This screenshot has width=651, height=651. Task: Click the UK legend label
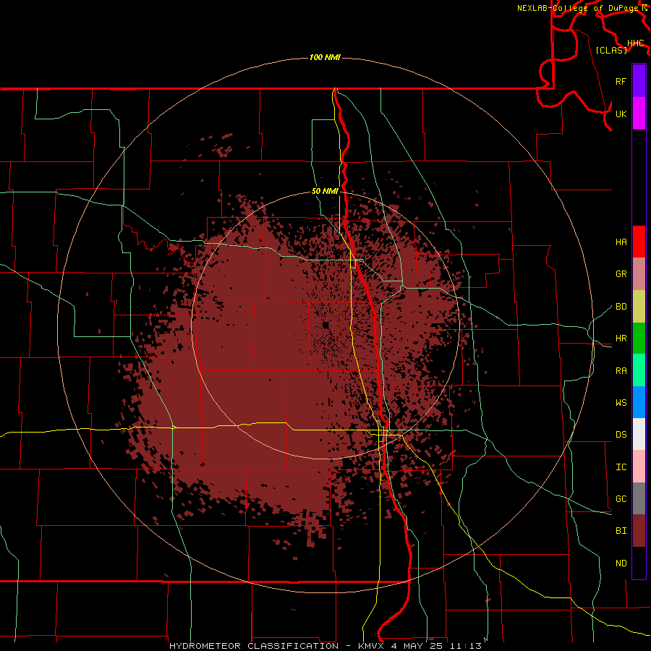(x=621, y=114)
